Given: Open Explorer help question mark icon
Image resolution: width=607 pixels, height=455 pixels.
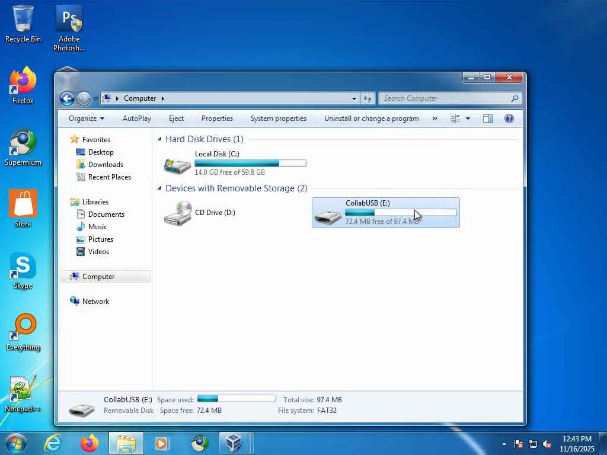Looking at the screenshot, I should [x=509, y=118].
